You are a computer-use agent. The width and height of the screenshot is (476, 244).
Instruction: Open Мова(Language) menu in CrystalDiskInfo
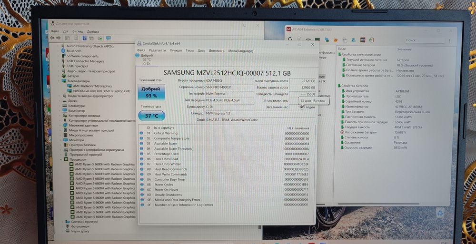coord(241,51)
